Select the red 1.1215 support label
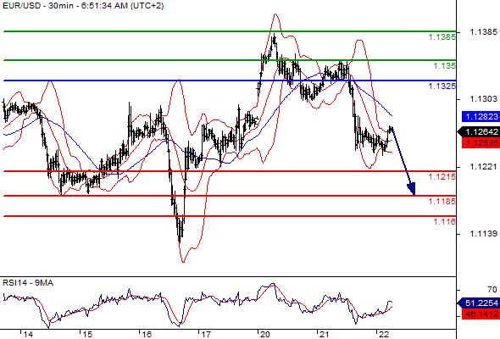 [442, 177]
